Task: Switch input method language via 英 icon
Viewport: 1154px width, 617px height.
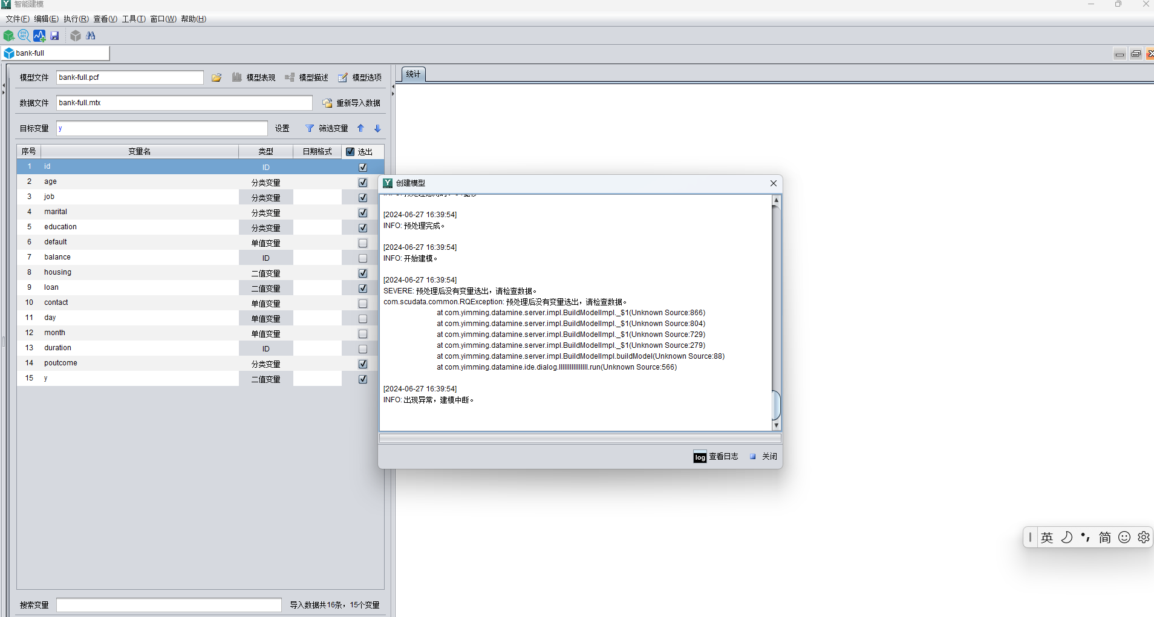Action: 1047,537
